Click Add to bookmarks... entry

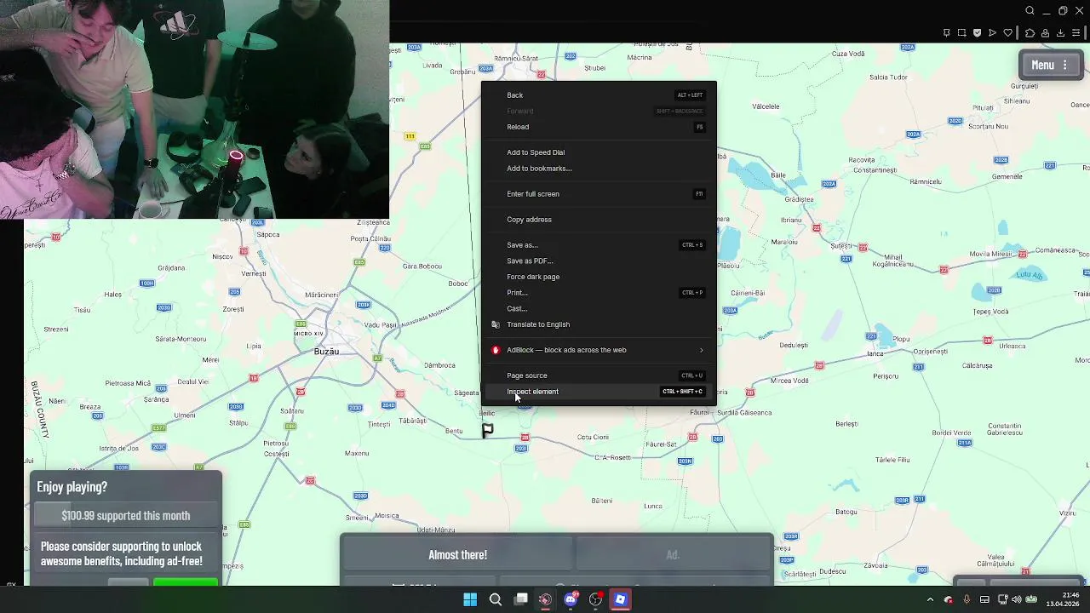[x=599, y=169]
